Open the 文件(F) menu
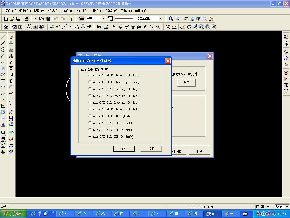The width and height of the screenshot is (290, 218). click(x=10, y=11)
